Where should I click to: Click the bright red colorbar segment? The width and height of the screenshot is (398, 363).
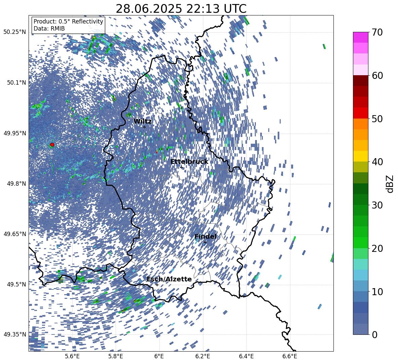pos(360,113)
